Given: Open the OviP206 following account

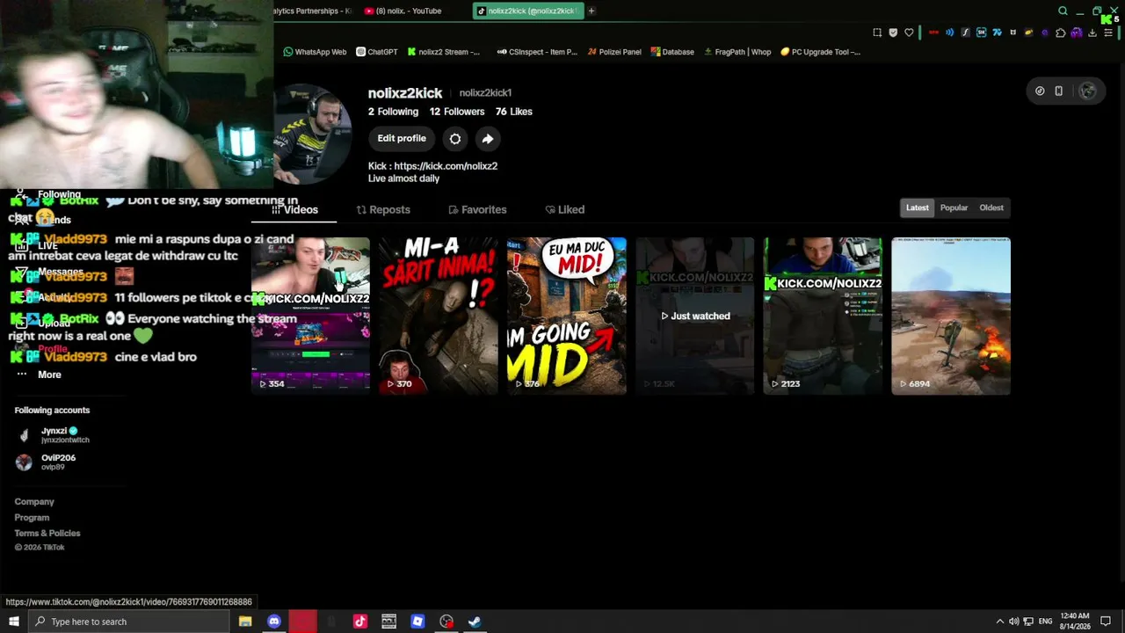Looking at the screenshot, I should 48,462.
